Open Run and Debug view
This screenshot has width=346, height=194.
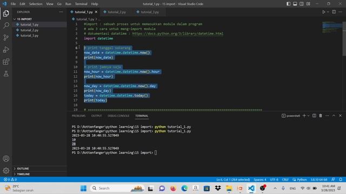tap(6, 50)
